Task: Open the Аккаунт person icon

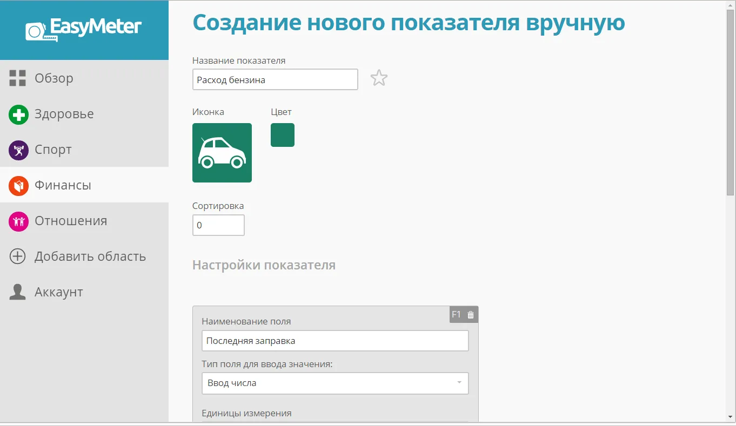Action: tap(17, 292)
